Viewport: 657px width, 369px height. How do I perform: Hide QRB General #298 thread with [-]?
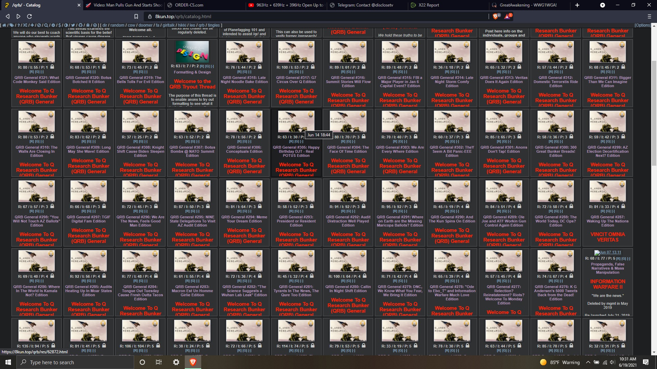[42, 211]
